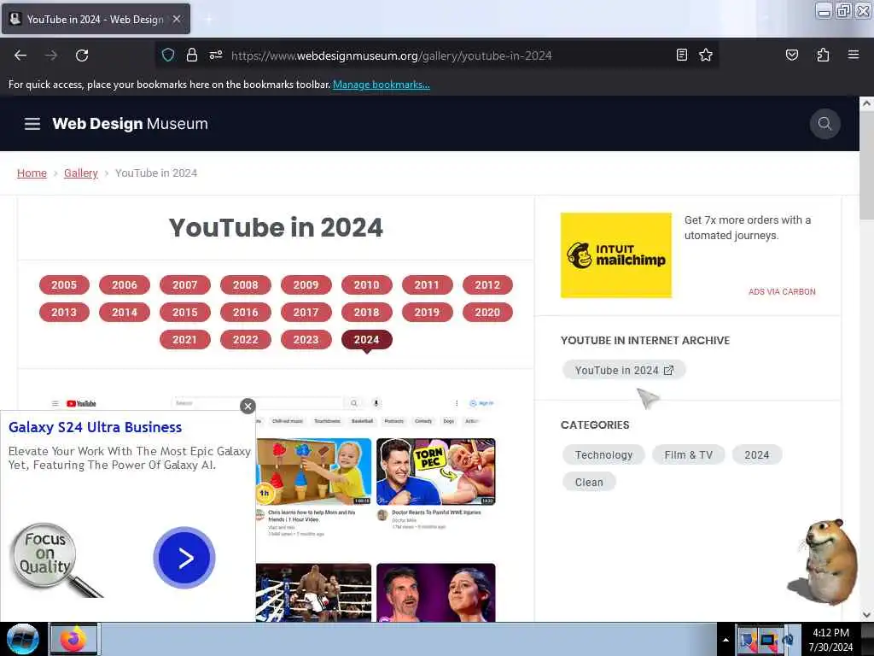Click the Galaxy S24 Ultra Business headline
The image size is (874, 656).
[x=96, y=427]
